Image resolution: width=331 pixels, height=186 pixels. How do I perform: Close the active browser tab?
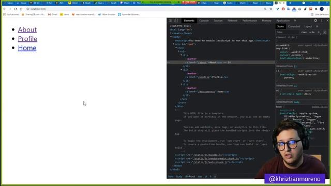click(x=284, y=3)
